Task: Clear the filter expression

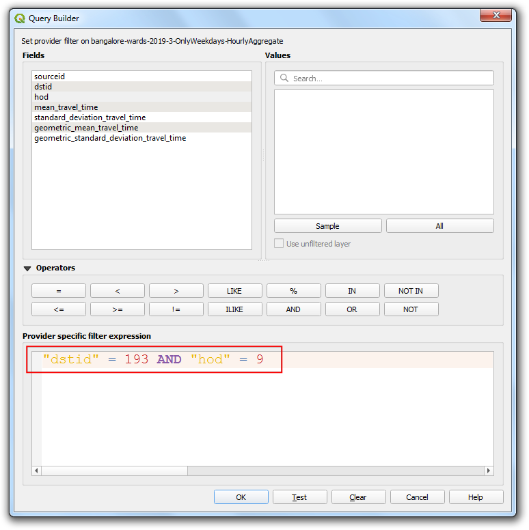Action: [358, 497]
